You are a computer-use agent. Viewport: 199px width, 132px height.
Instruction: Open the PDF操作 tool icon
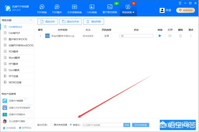click(57, 7)
